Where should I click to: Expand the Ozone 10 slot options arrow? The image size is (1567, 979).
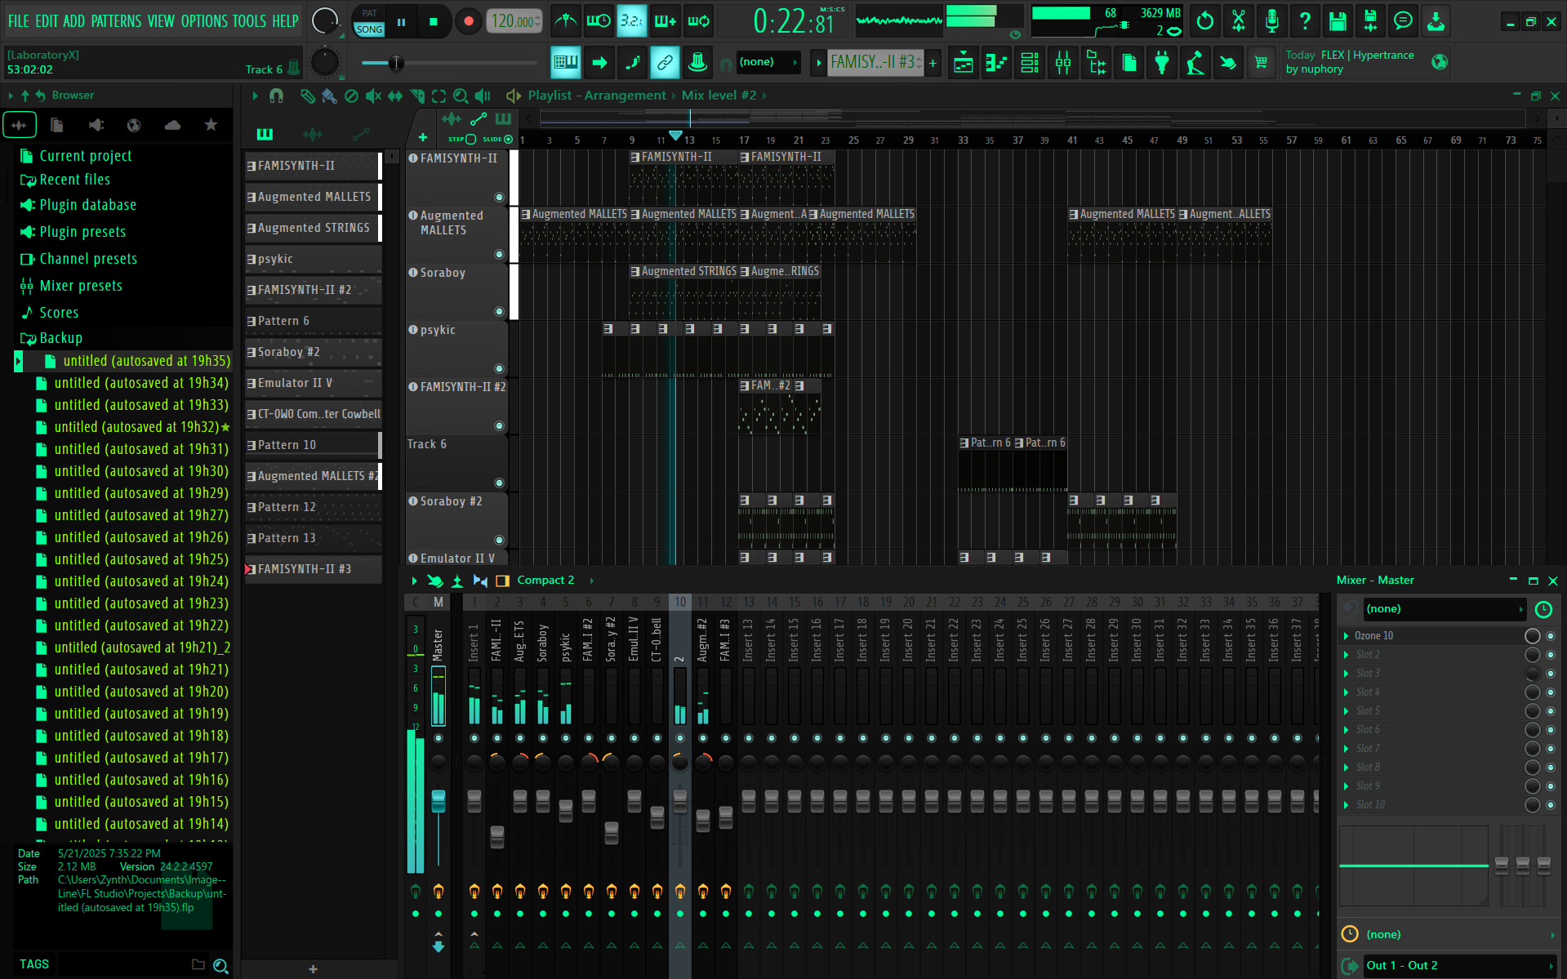click(x=1346, y=635)
